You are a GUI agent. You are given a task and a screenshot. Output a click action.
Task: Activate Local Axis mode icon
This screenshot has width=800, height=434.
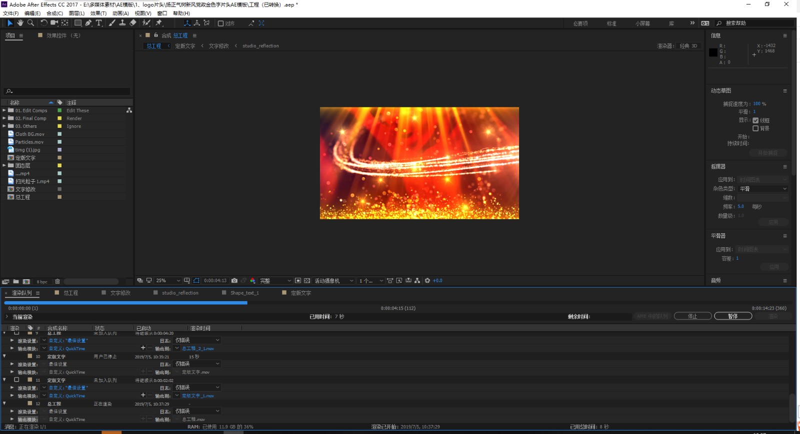click(x=187, y=23)
